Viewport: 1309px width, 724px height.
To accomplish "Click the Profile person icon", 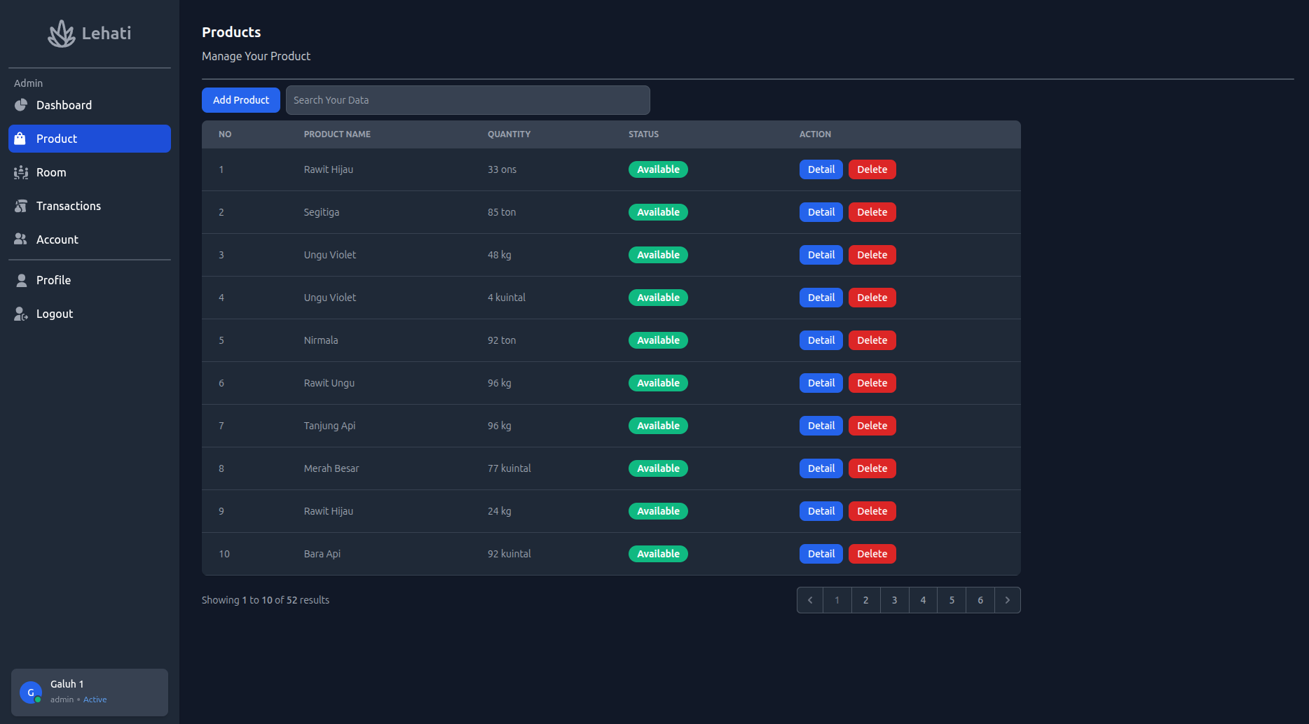I will [x=21, y=280].
